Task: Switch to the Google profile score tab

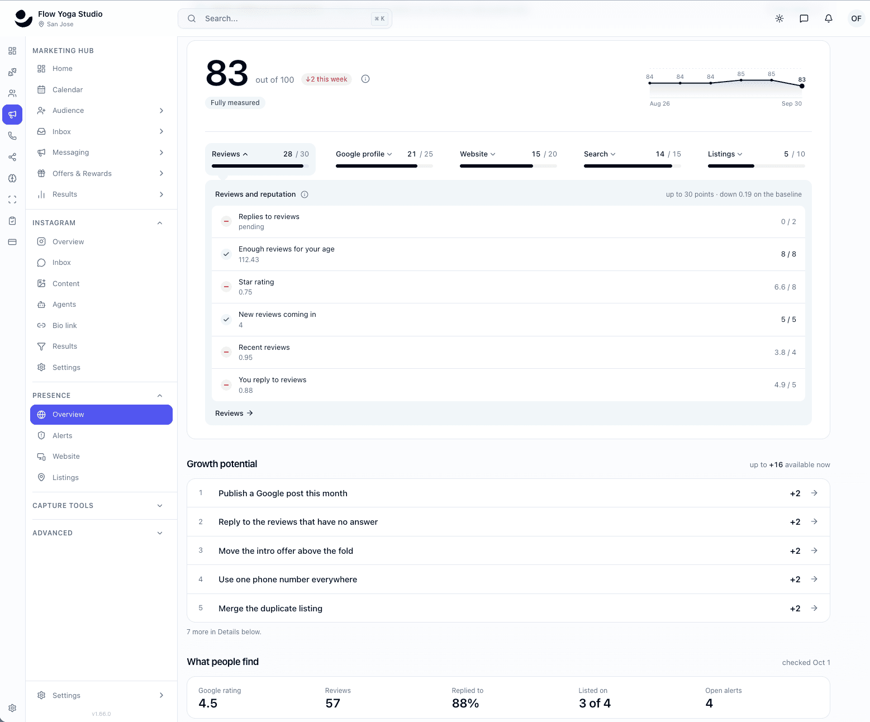Action: 384,159
